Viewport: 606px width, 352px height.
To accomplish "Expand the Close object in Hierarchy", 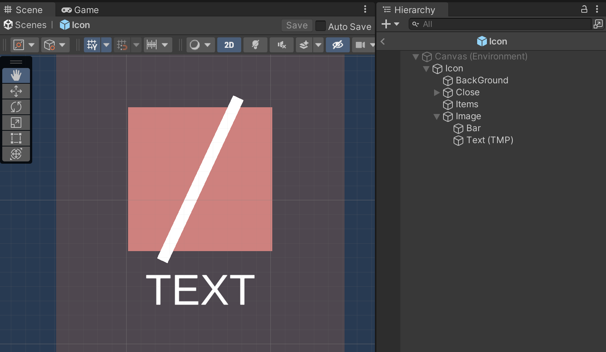I will (x=437, y=92).
